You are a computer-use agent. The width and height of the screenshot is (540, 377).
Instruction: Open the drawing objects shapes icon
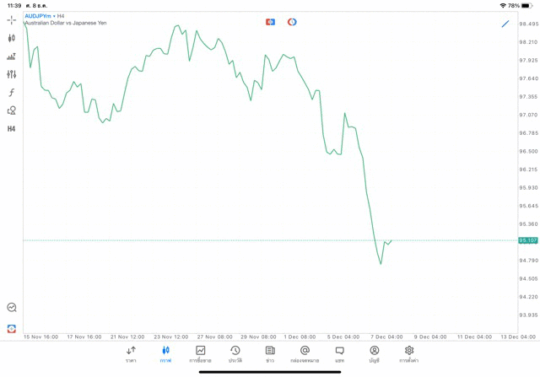[x=11, y=110]
